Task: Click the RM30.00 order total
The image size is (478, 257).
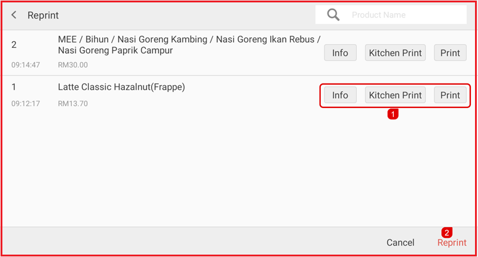Action: (x=73, y=65)
